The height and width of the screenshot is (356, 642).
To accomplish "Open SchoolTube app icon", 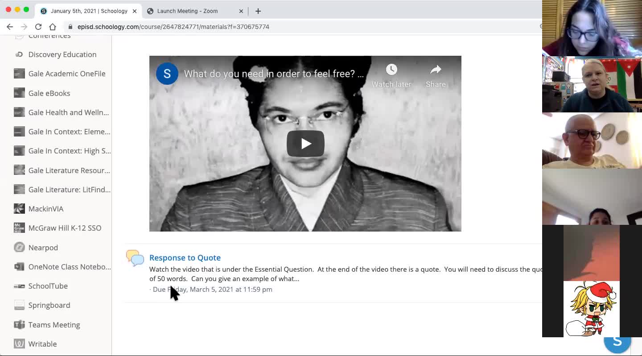I will (19, 286).
